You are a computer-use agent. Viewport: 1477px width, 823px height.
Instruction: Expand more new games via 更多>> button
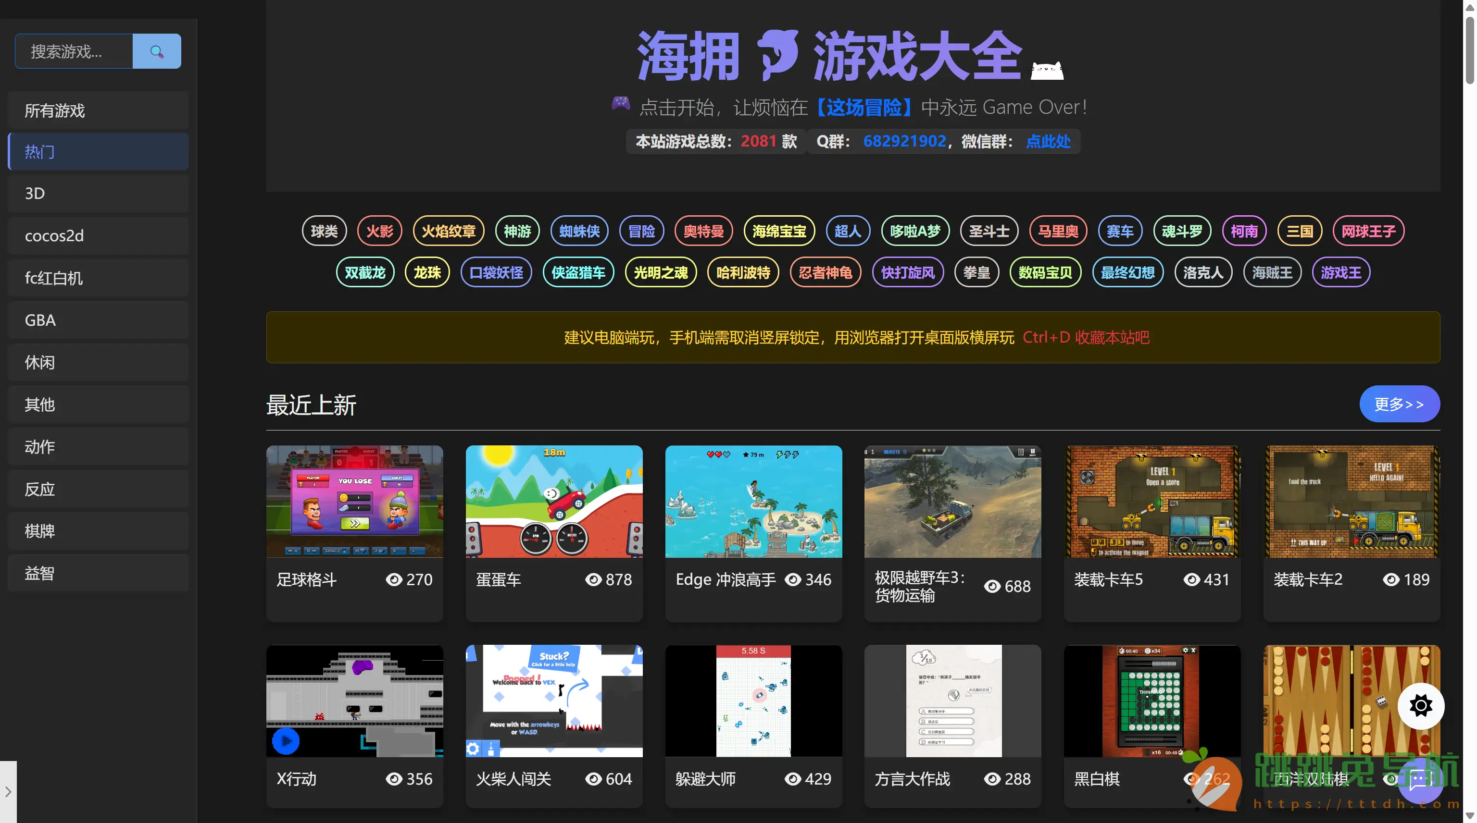tap(1399, 404)
